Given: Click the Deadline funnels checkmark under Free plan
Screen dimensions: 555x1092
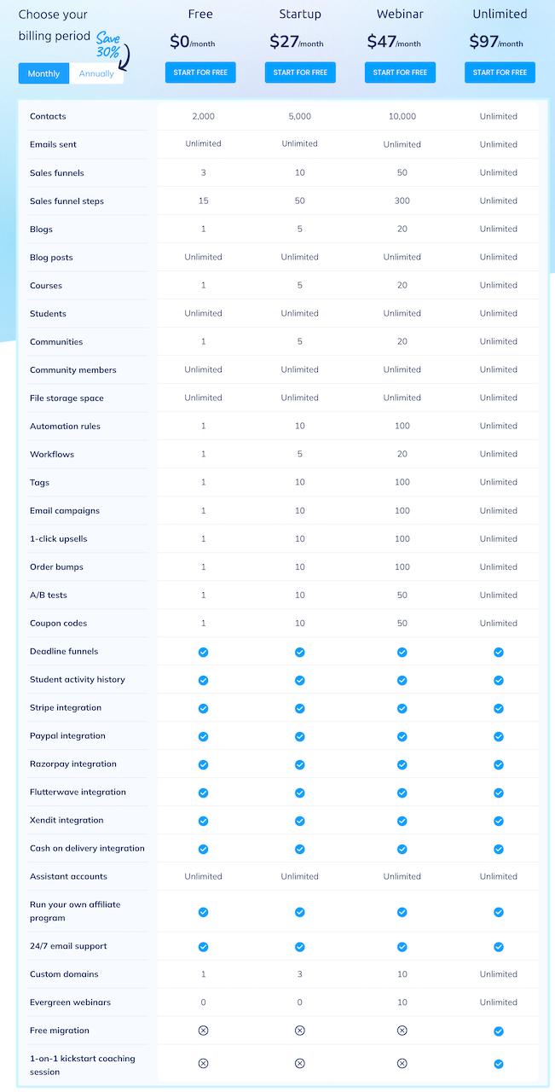Looking at the screenshot, I should coord(203,652).
